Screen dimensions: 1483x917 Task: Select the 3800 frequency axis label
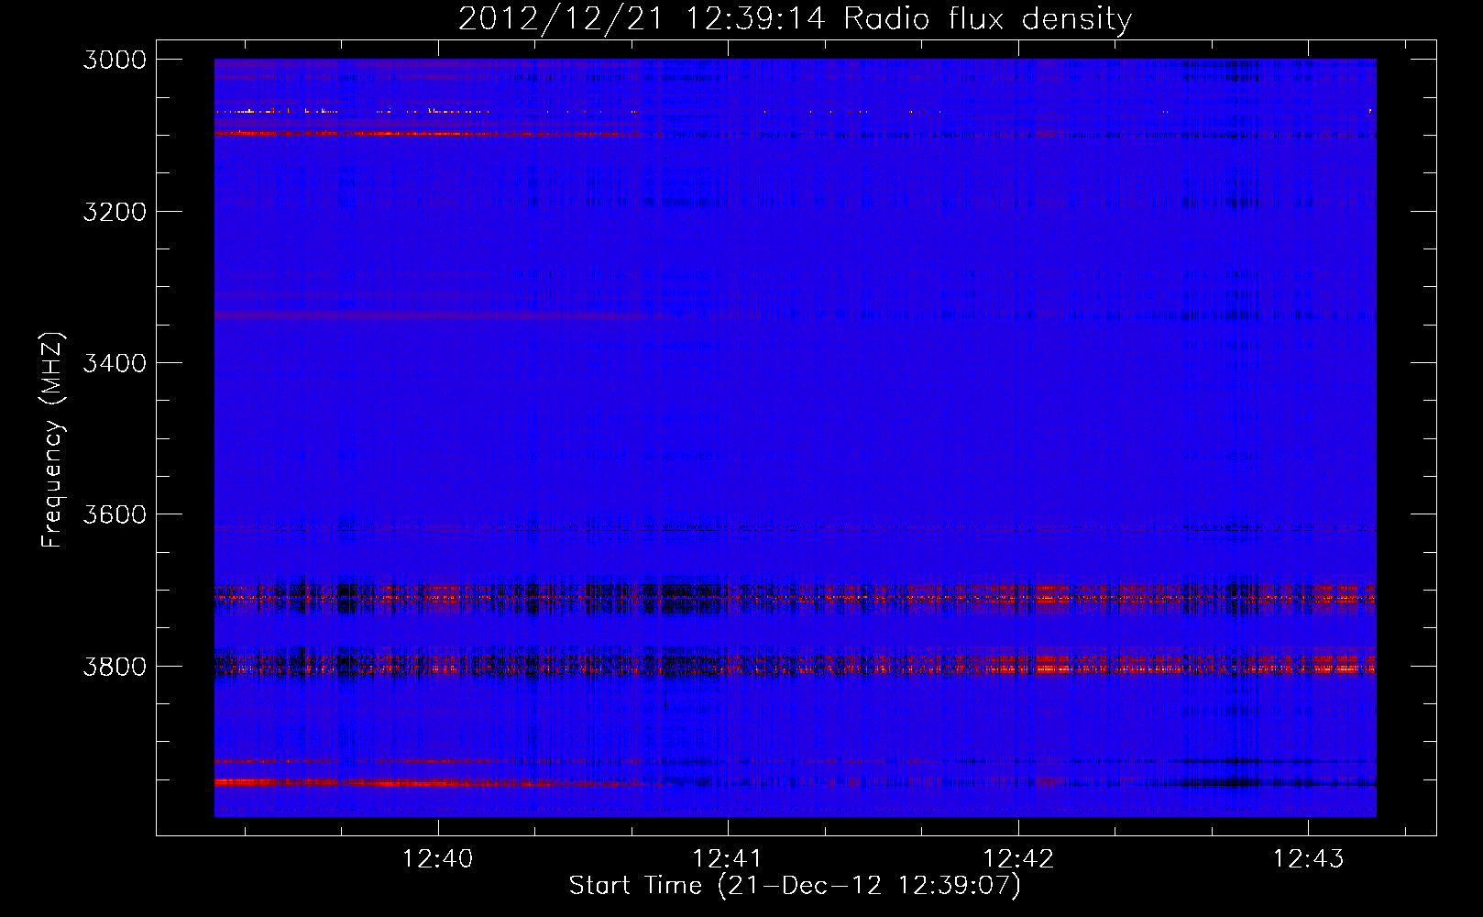(115, 667)
